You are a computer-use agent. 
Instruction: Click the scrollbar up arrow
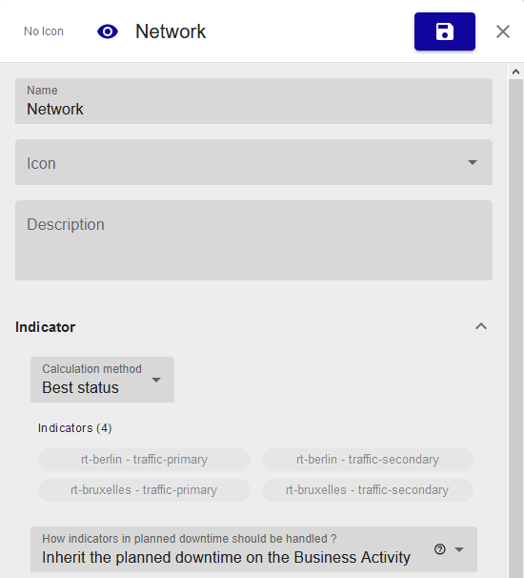(515, 72)
